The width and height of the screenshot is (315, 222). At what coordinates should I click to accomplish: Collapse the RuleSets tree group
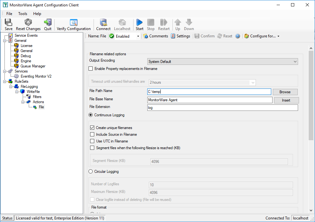(4, 81)
